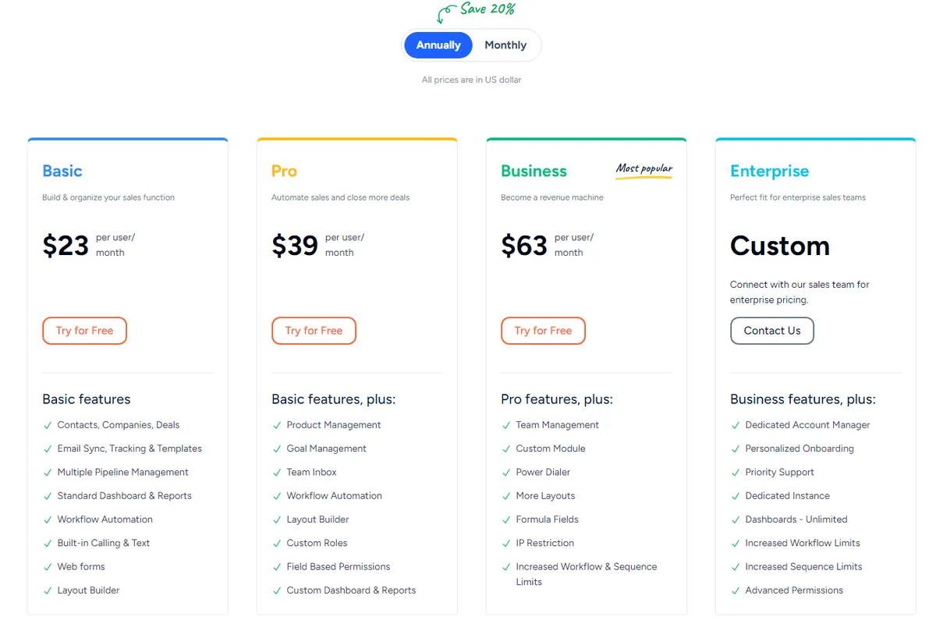Click the checkmark next to Web forms

47,566
